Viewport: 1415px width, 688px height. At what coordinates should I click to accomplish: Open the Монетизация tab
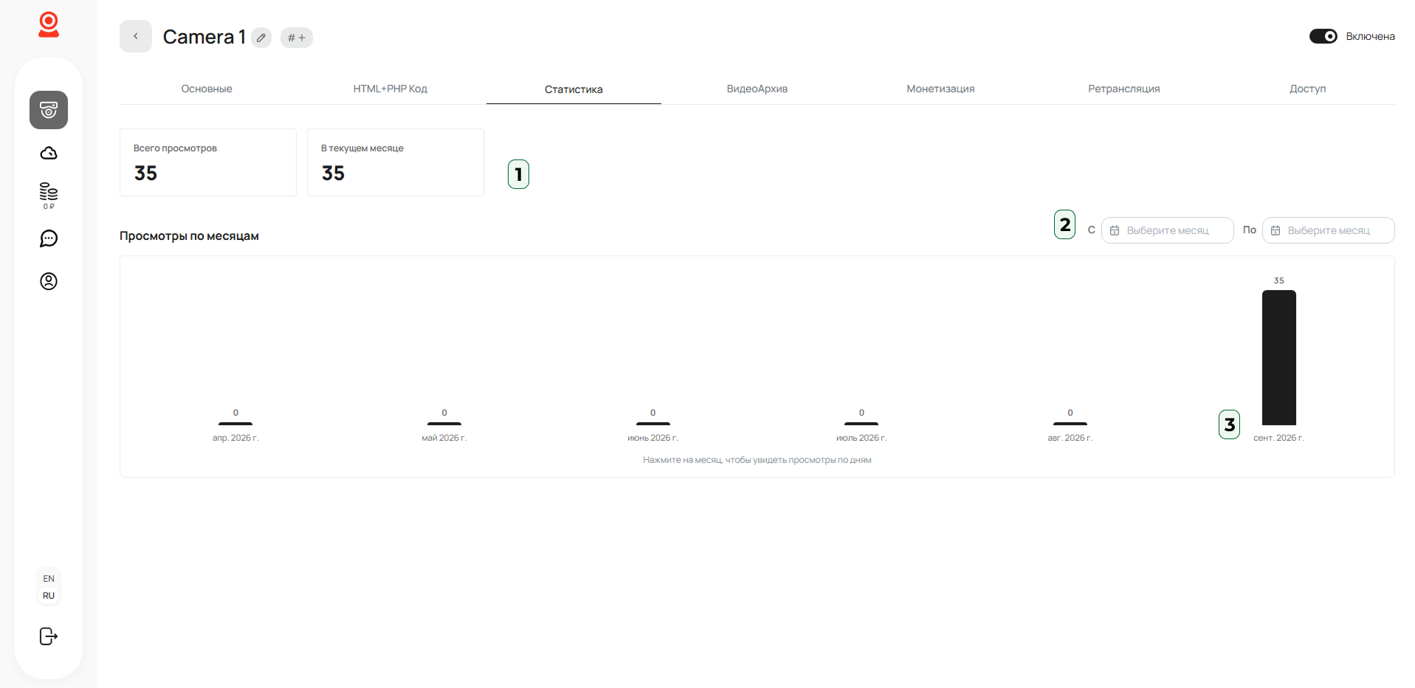click(x=940, y=89)
